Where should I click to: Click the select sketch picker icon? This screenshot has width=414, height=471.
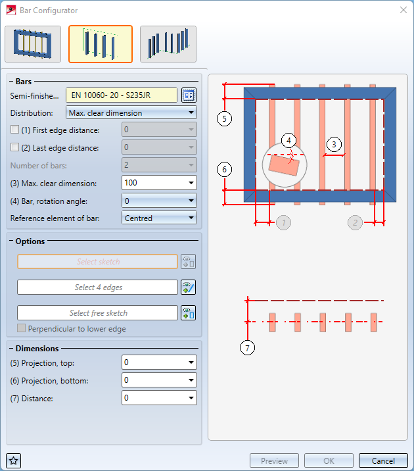click(x=189, y=261)
